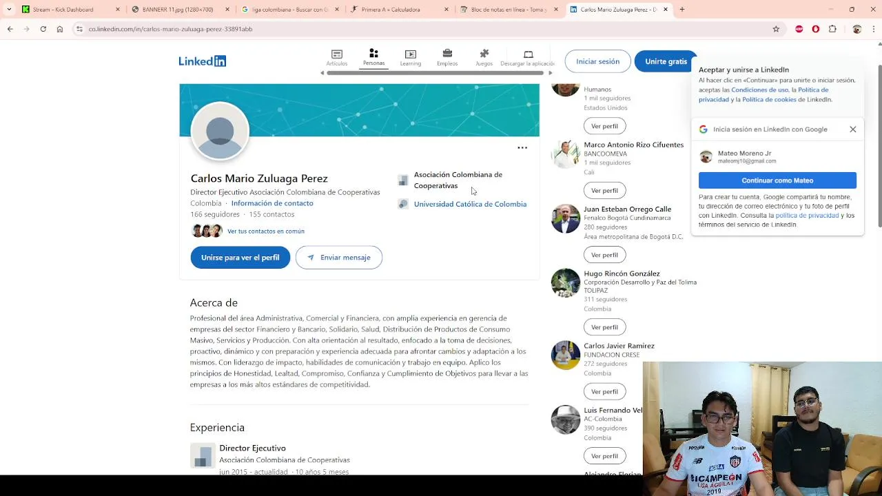The height and width of the screenshot is (496, 882).
Task: Open Condiciones de uso link
Action: click(760, 90)
